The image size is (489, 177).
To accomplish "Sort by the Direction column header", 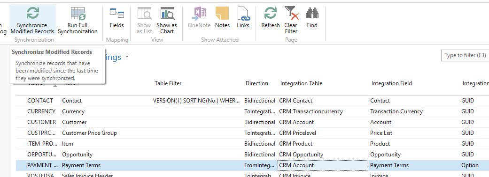I will coord(256,83).
